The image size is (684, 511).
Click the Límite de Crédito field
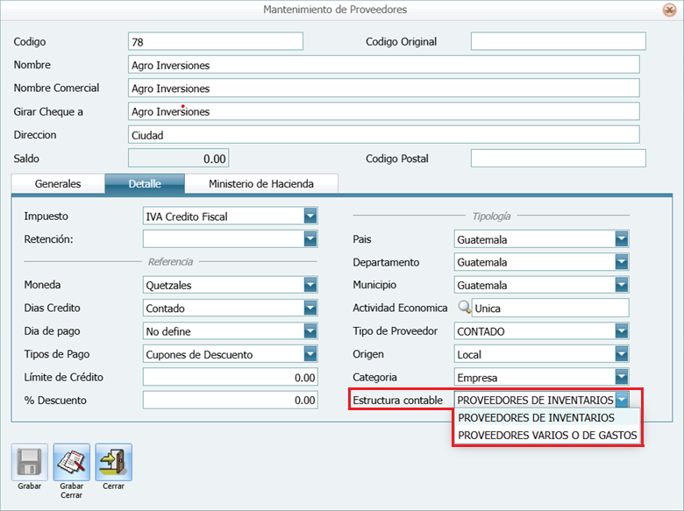[x=231, y=377]
